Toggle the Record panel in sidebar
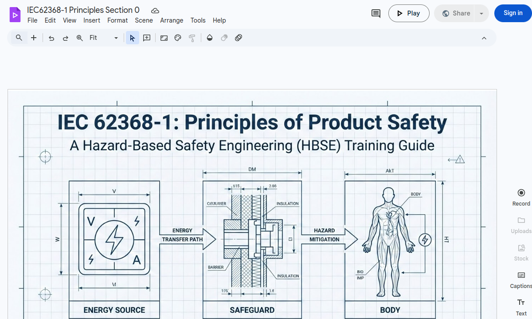Image resolution: width=532 pixels, height=319 pixels. coord(521,197)
